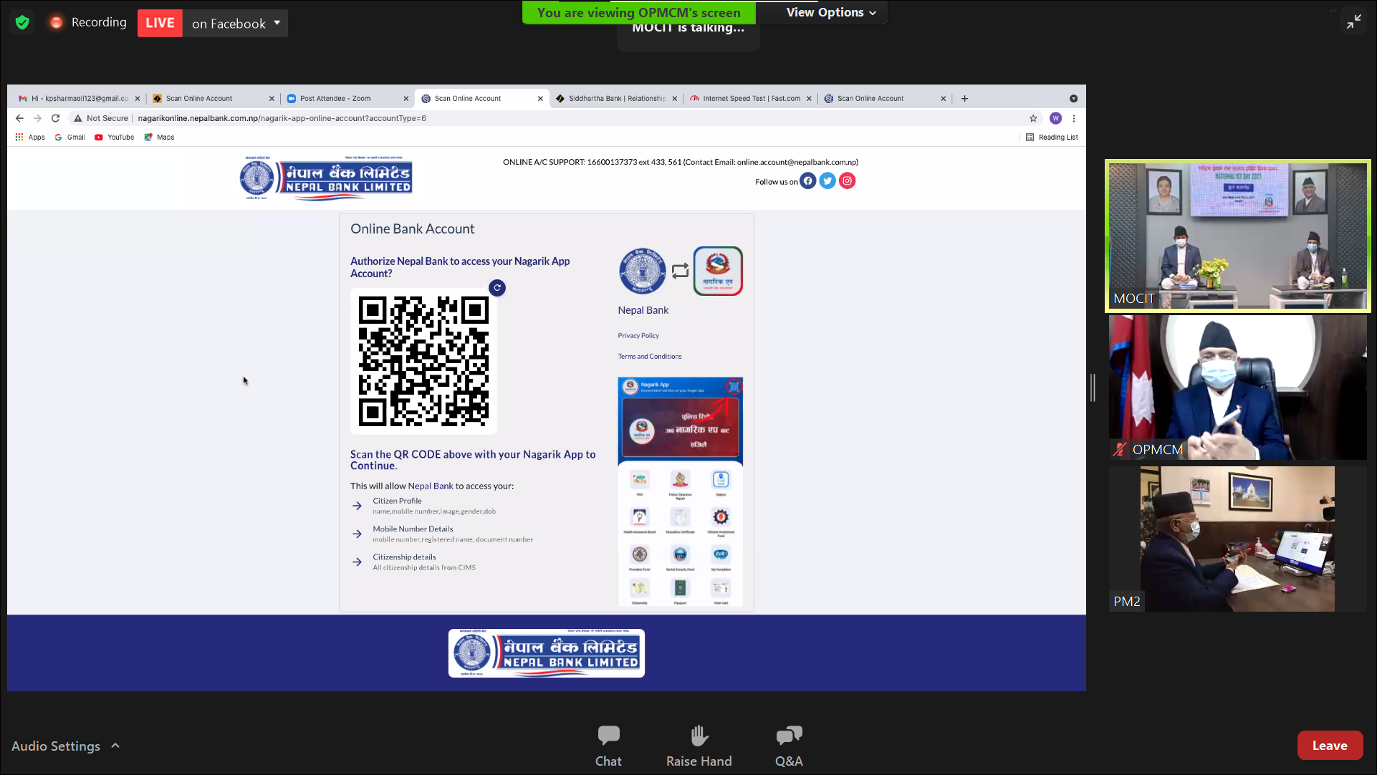The height and width of the screenshot is (775, 1377).
Task: Close the active Scan Online Account tab
Action: click(x=540, y=99)
